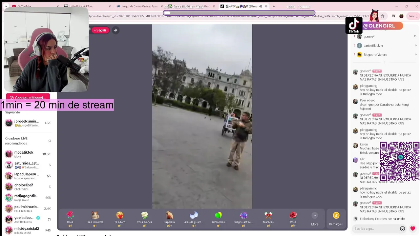Send the Capibara gift
The height and width of the screenshot is (236, 420).
(x=169, y=219)
